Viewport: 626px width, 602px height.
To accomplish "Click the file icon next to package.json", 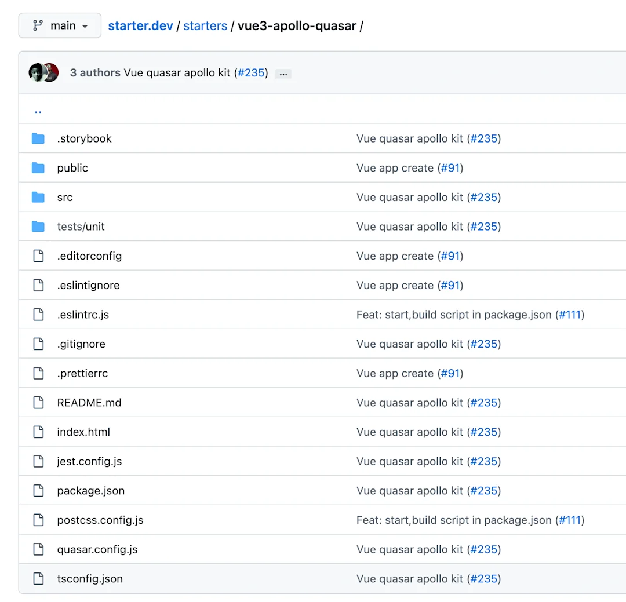I will click(38, 490).
